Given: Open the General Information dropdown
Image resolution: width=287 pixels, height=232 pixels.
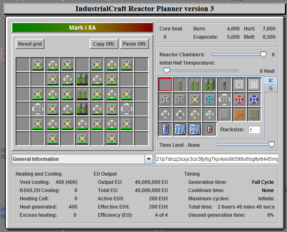Looking at the screenshot, I should click(x=148, y=159).
